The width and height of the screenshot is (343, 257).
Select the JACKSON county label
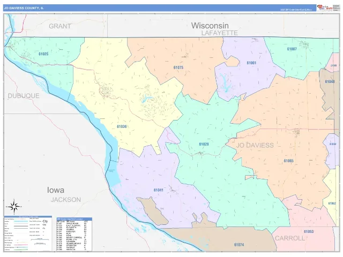tap(66, 200)
